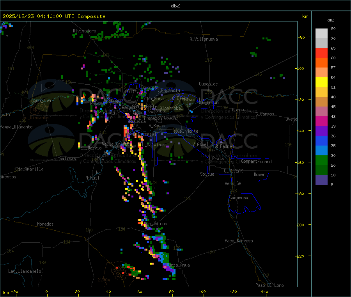
Task: Select the 20 dBZ green legend swatch
Action: pos(321,170)
